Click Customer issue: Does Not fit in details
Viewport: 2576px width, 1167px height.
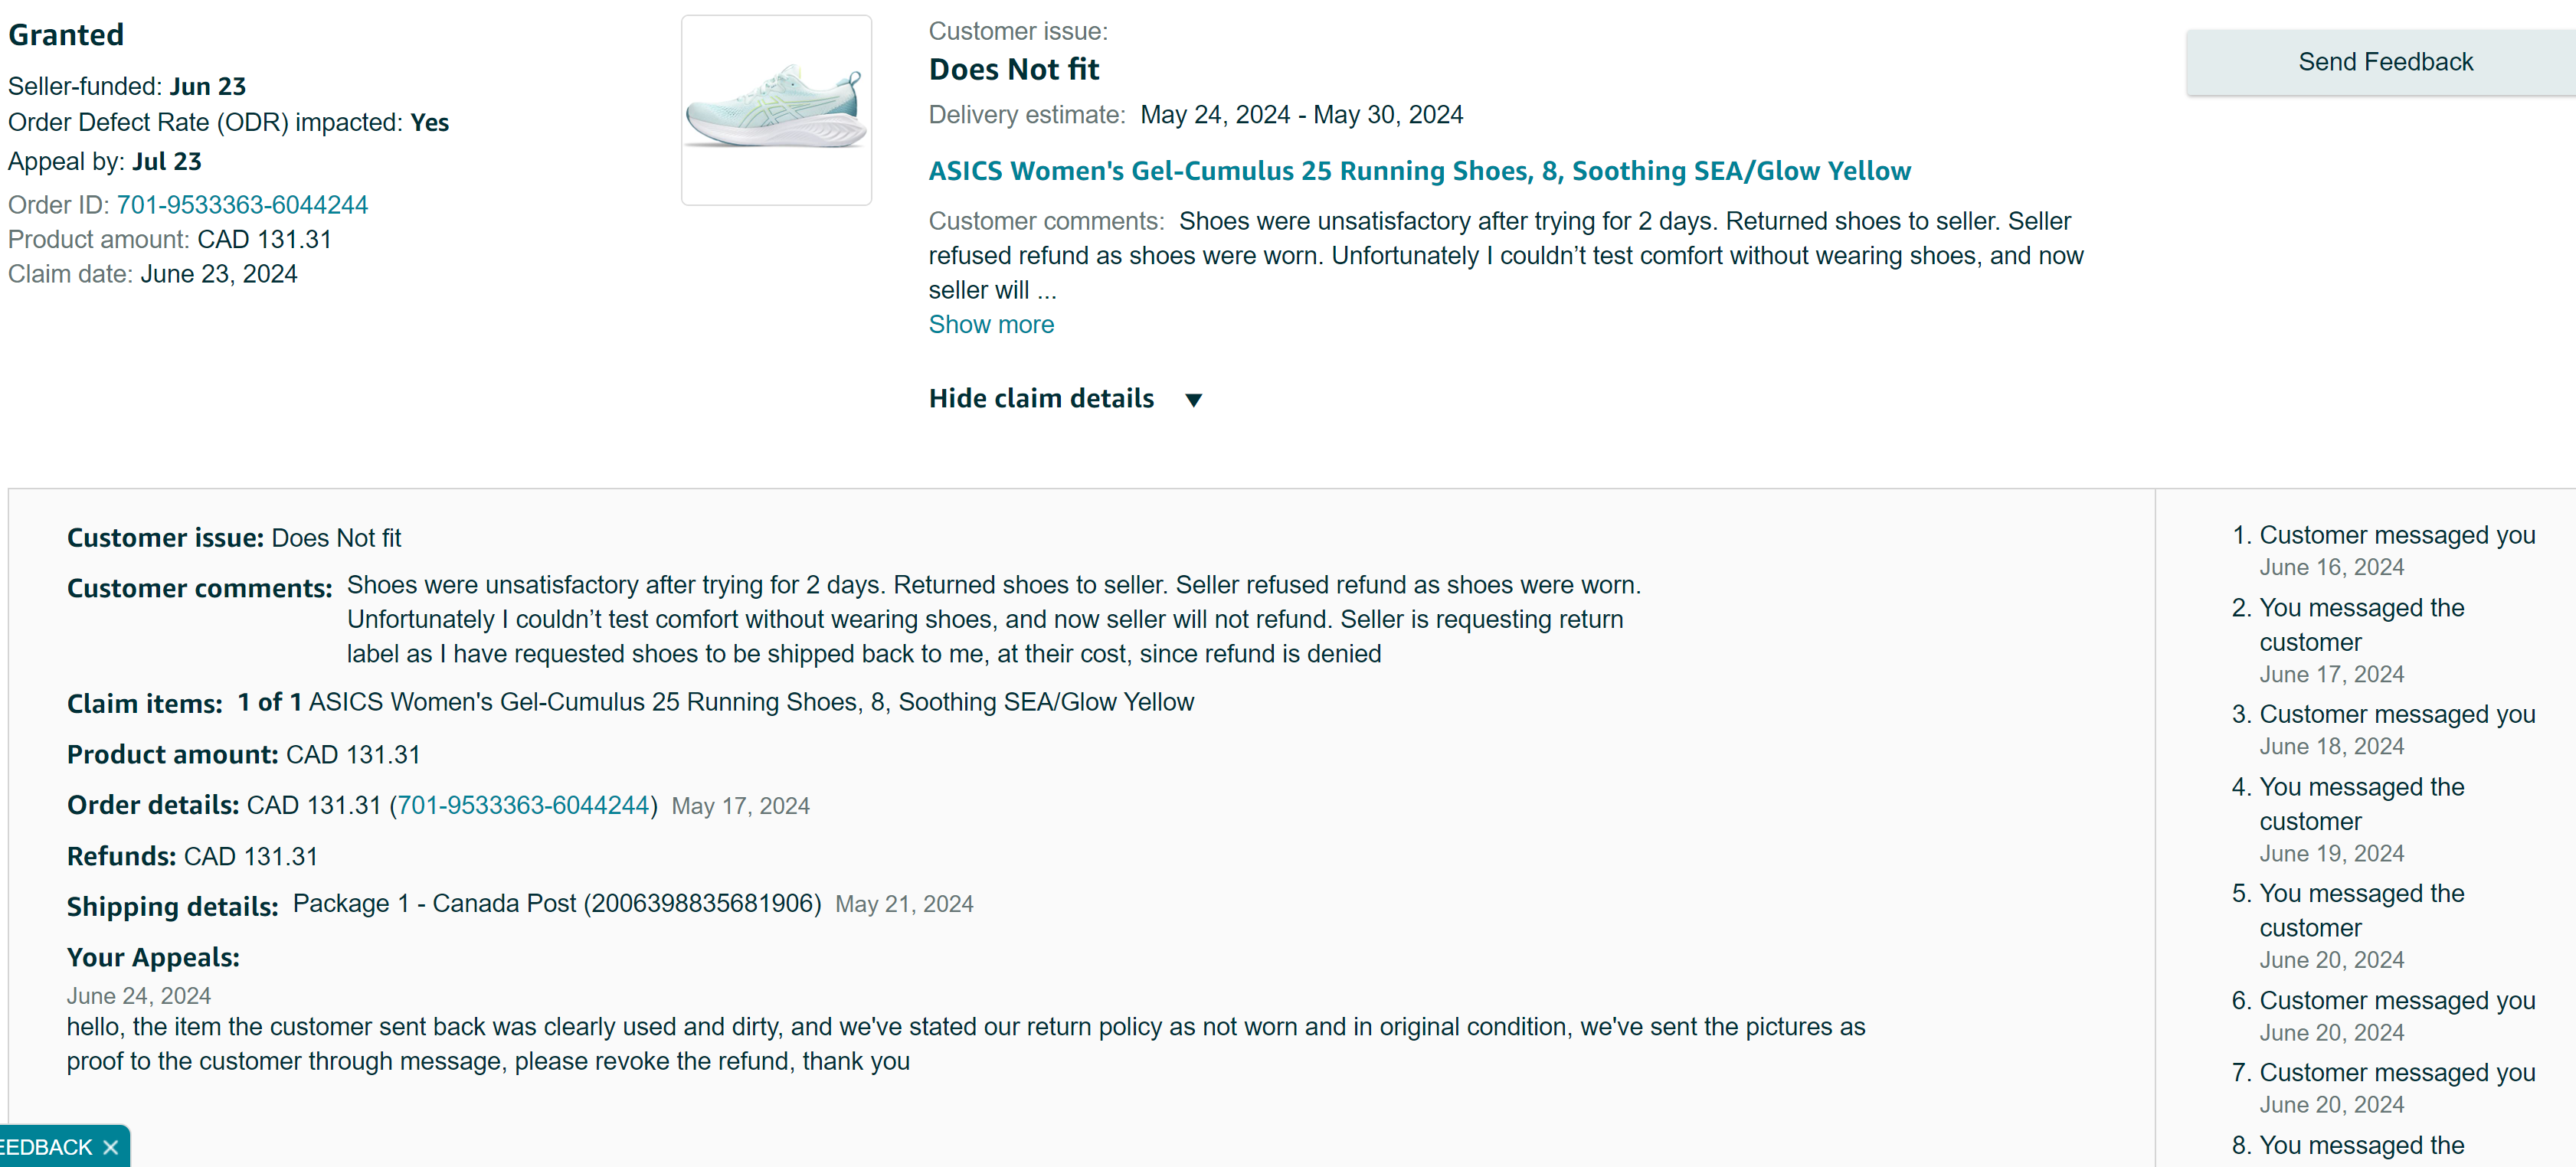click(234, 538)
